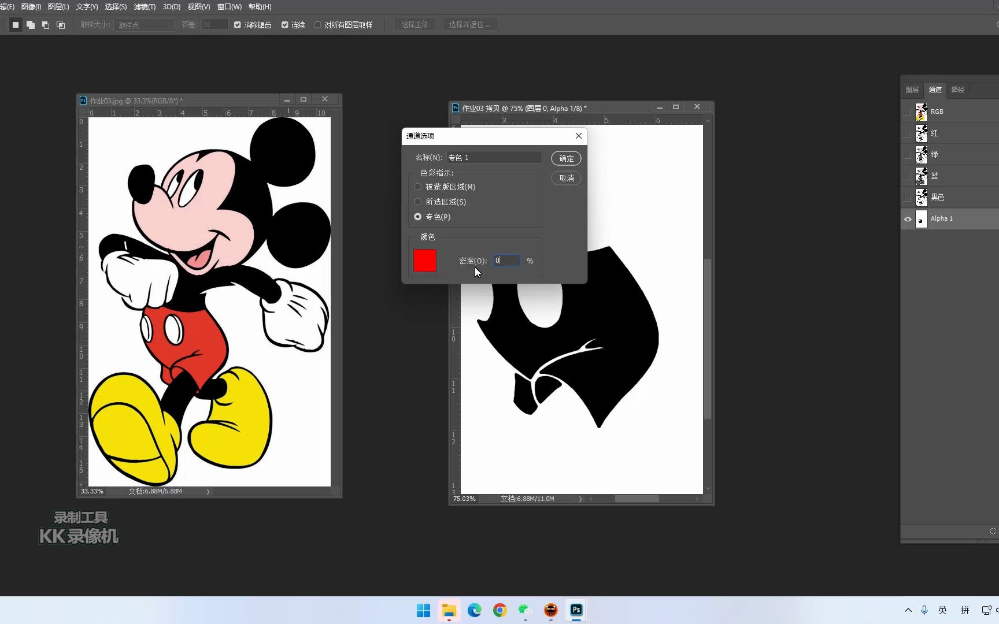
Task: Click the 选择并遮住 button
Action: click(469, 25)
